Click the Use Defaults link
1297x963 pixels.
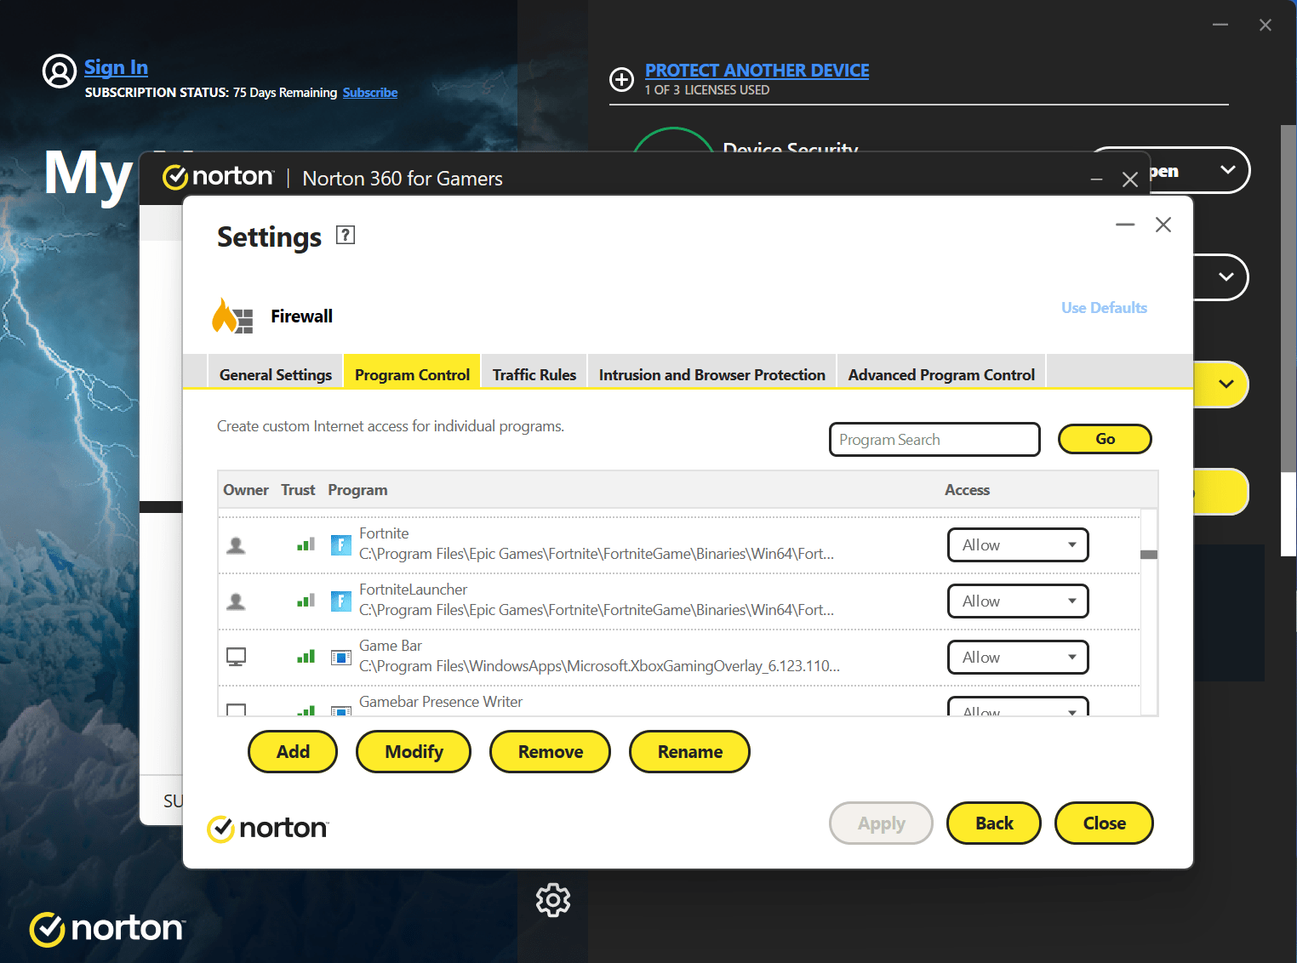[1104, 308]
